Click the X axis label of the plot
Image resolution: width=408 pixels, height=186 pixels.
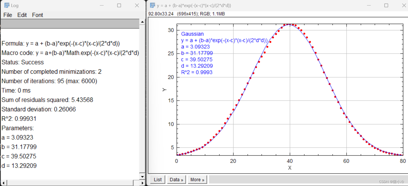(290, 168)
